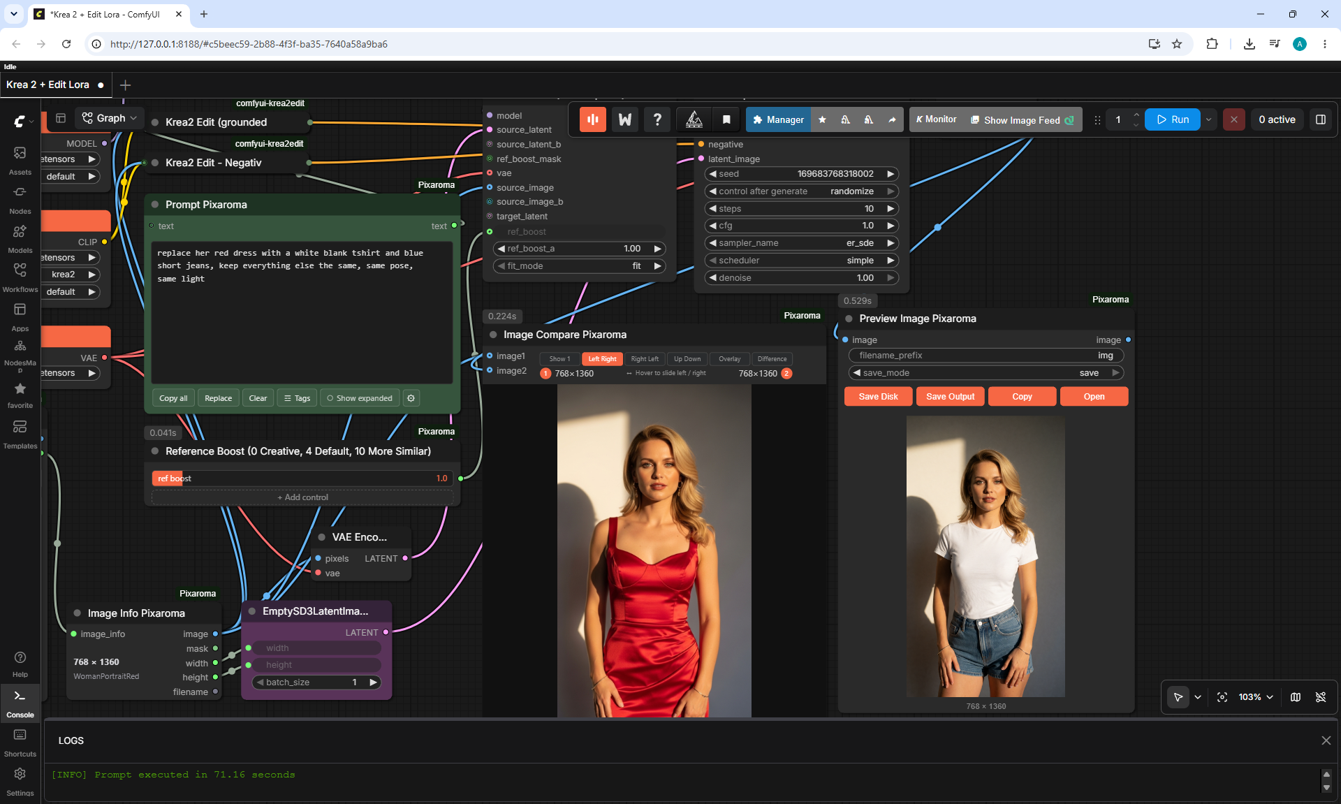Open the Apps sidebar panel
Image resolution: width=1341 pixels, height=804 pixels.
click(20, 316)
